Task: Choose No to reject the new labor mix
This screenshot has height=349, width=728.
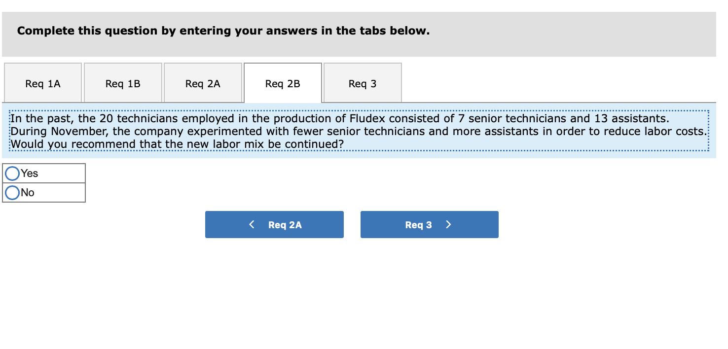Action: (12, 192)
